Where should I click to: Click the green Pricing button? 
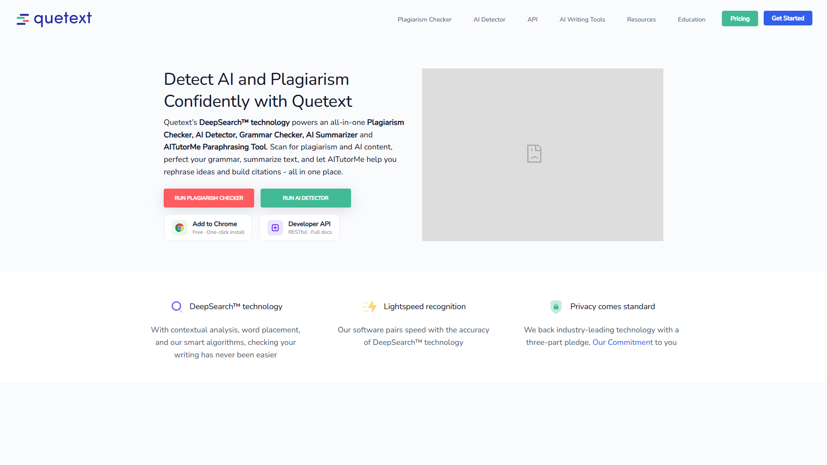[740, 19]
